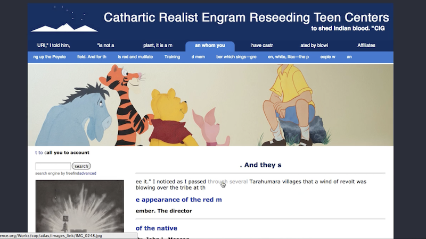Screen dimensions: 426x239
Task: Choose 'ber which sings—gre' in the submenu
Action: (236, 57)
